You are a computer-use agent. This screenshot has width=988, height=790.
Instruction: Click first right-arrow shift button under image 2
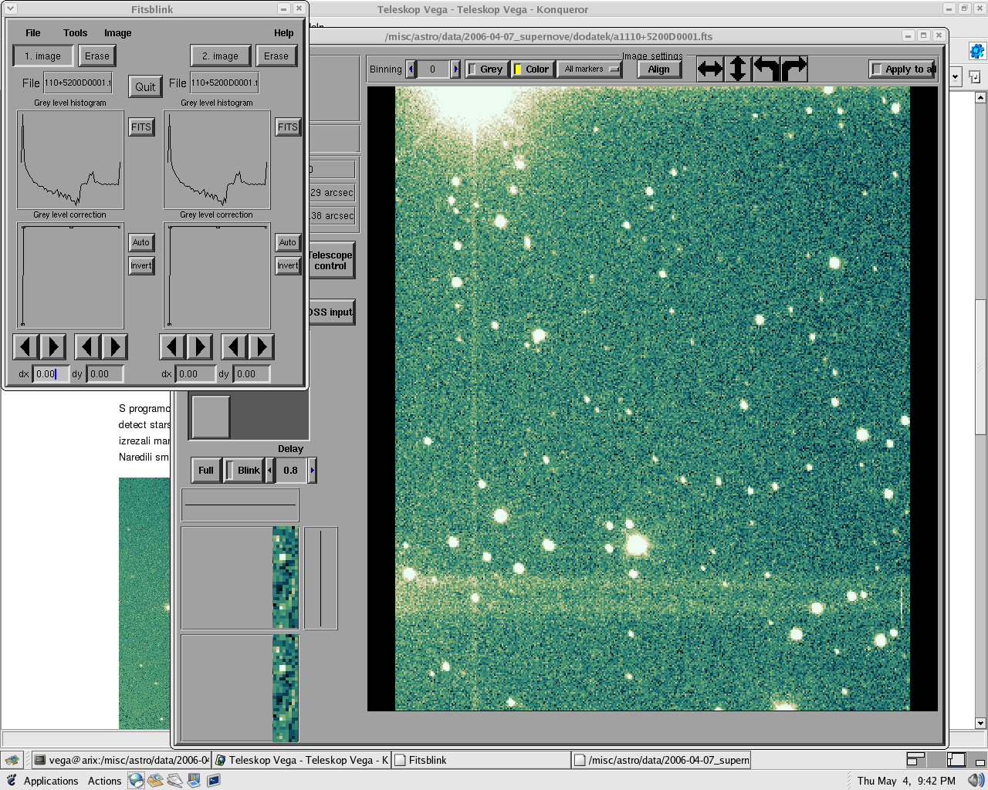[x=200, y=347]
